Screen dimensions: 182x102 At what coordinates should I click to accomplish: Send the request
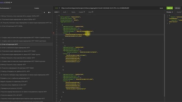pos(161,8)
